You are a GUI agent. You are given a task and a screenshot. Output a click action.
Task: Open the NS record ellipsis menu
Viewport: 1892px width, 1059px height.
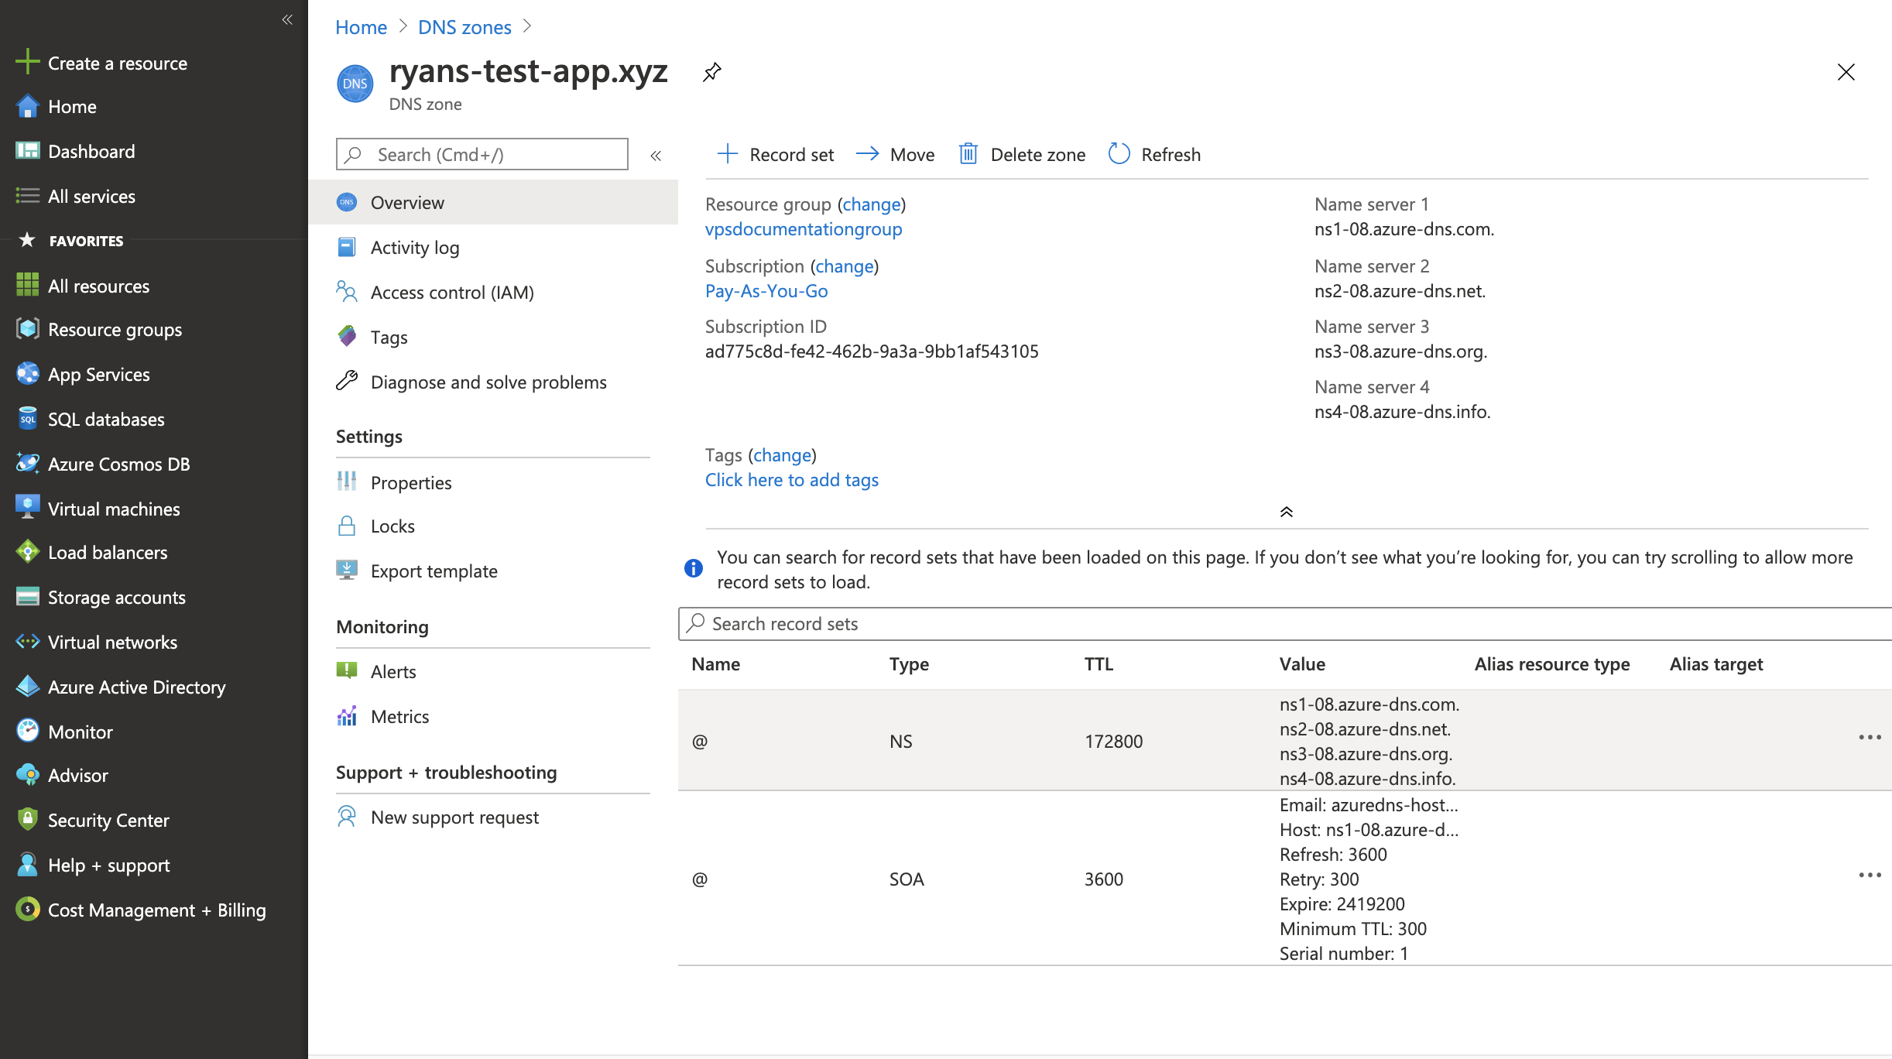[1870, 737]
